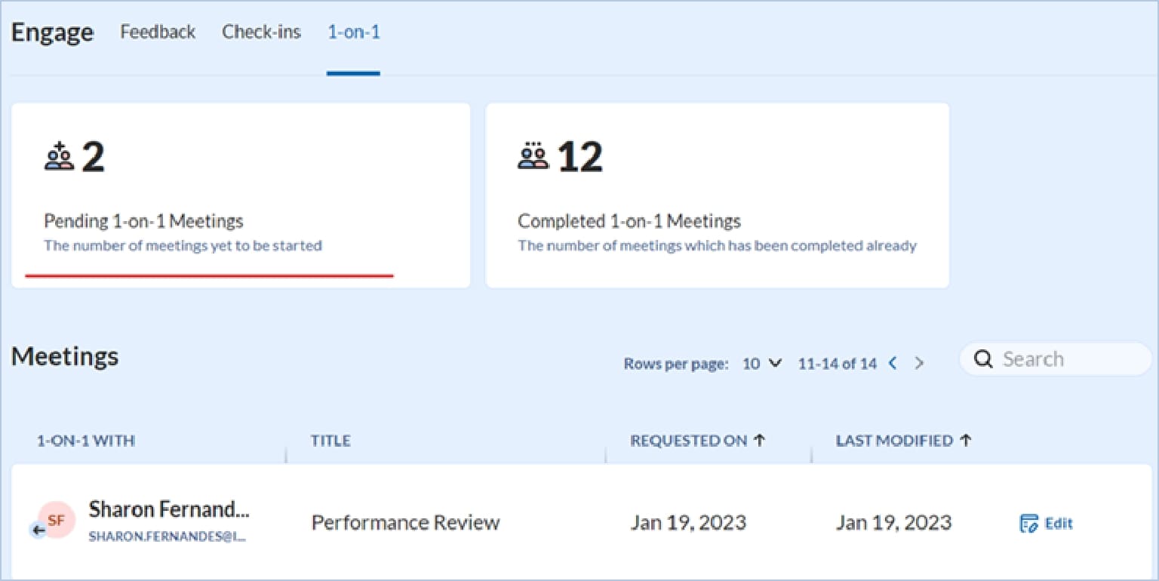Open the Rows per page dropdown
The width and height of the screenshot is (1159, 581).
[x=762, y=364]
